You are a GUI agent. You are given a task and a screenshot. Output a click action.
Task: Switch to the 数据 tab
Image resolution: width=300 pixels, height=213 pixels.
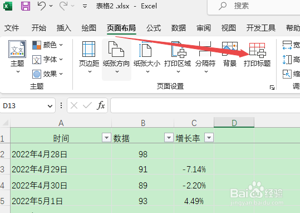pyautogui.click(x=179, y=28)
